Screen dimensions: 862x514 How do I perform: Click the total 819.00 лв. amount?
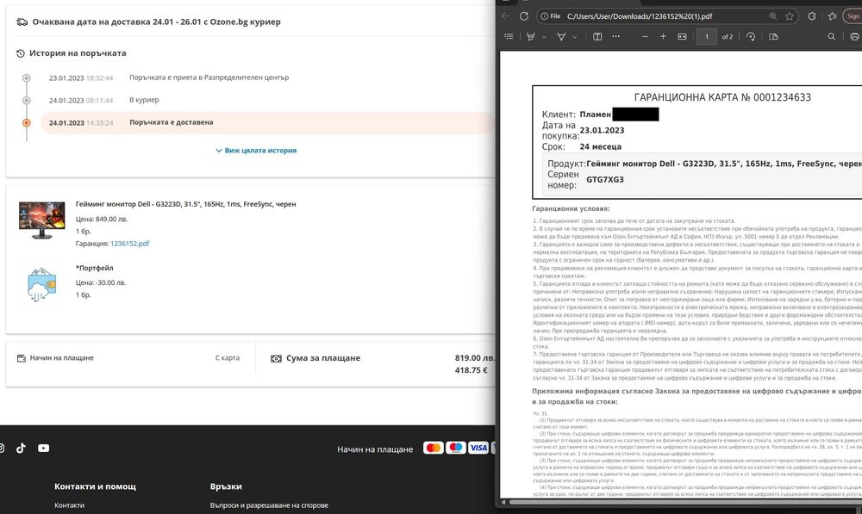(475, 358)
